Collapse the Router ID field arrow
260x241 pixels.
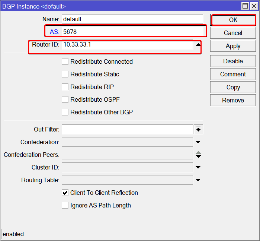(x=198, y=45)
